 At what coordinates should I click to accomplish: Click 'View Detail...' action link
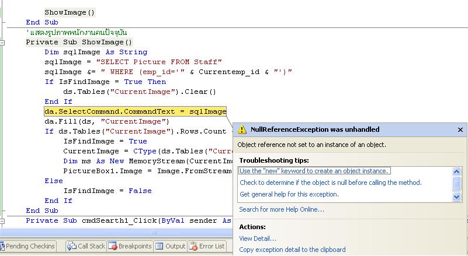258,239
